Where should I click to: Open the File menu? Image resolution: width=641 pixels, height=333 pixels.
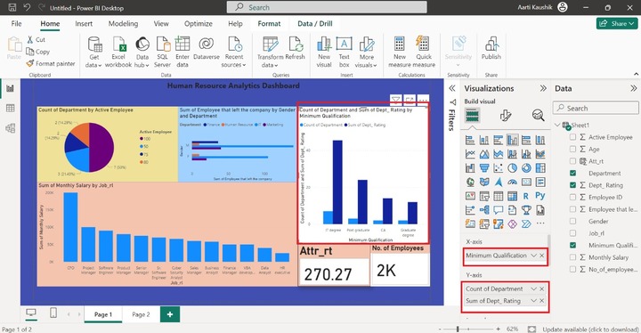click(x=16, y=24)
